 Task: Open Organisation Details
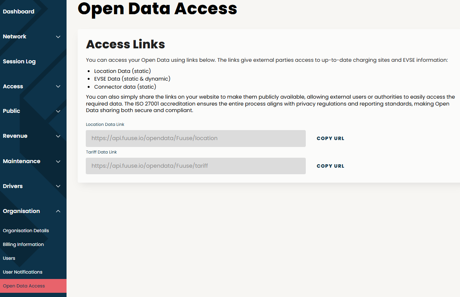(26, 231)
